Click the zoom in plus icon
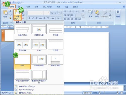Viewport: 126px width, 95px height. pyautogui.click(x=118, y=93)
